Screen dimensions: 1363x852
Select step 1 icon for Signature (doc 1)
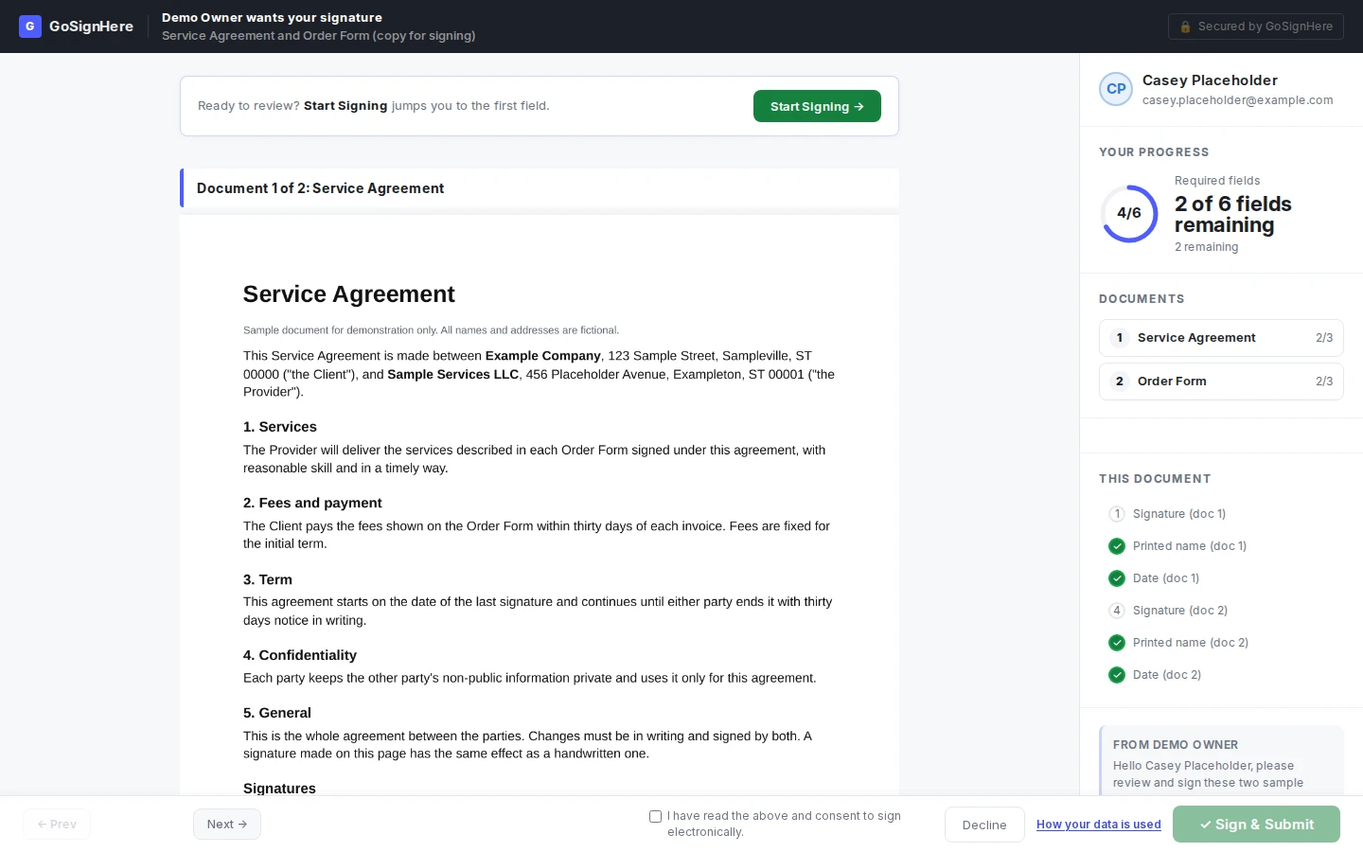click(1117, 514)
